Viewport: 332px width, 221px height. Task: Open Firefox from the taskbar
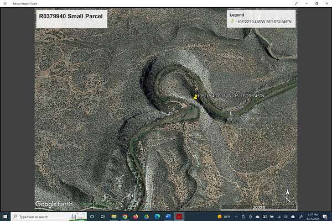[x=136, y=217]
